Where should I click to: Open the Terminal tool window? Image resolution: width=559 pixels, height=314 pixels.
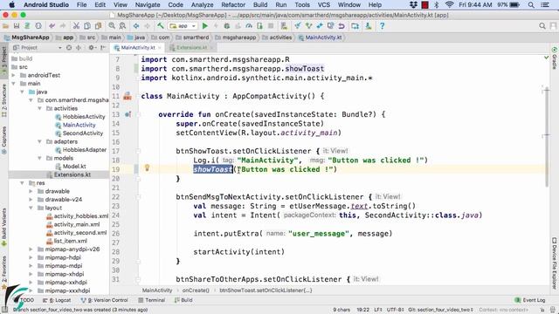click(x=151, y=300)
